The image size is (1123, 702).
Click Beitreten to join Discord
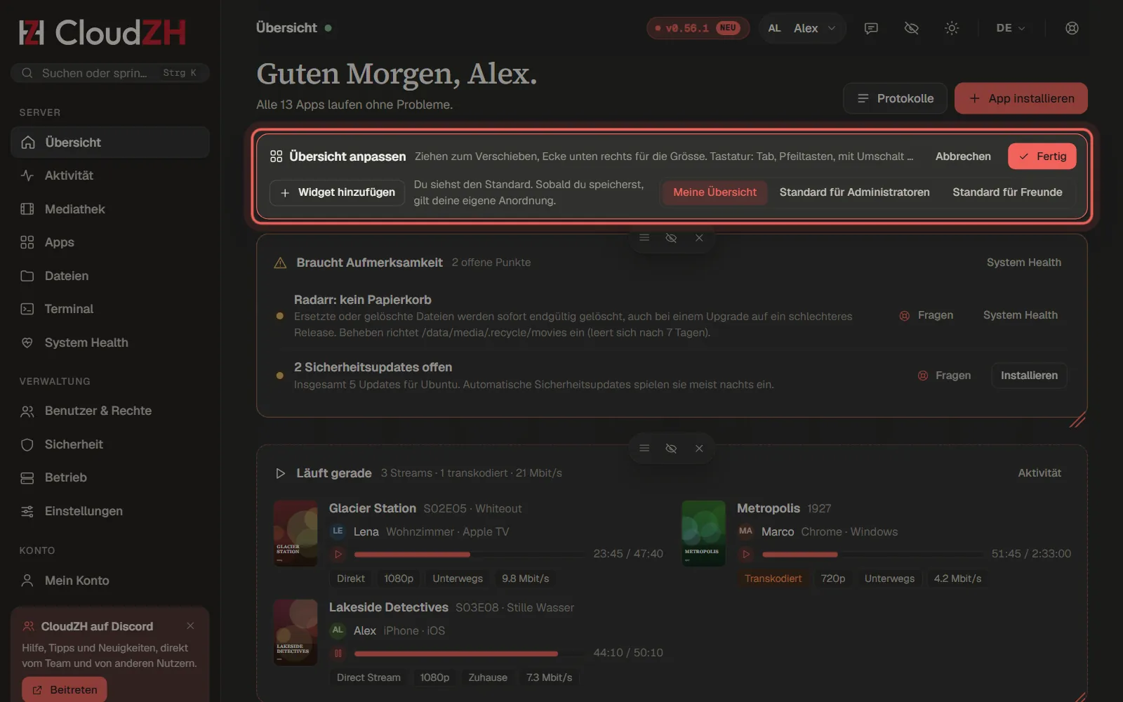(65, 689)
